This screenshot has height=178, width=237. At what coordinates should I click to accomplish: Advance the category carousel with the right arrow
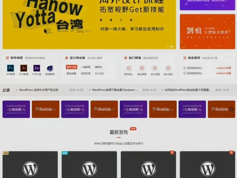pyautogui.click(x=231, y=109)
